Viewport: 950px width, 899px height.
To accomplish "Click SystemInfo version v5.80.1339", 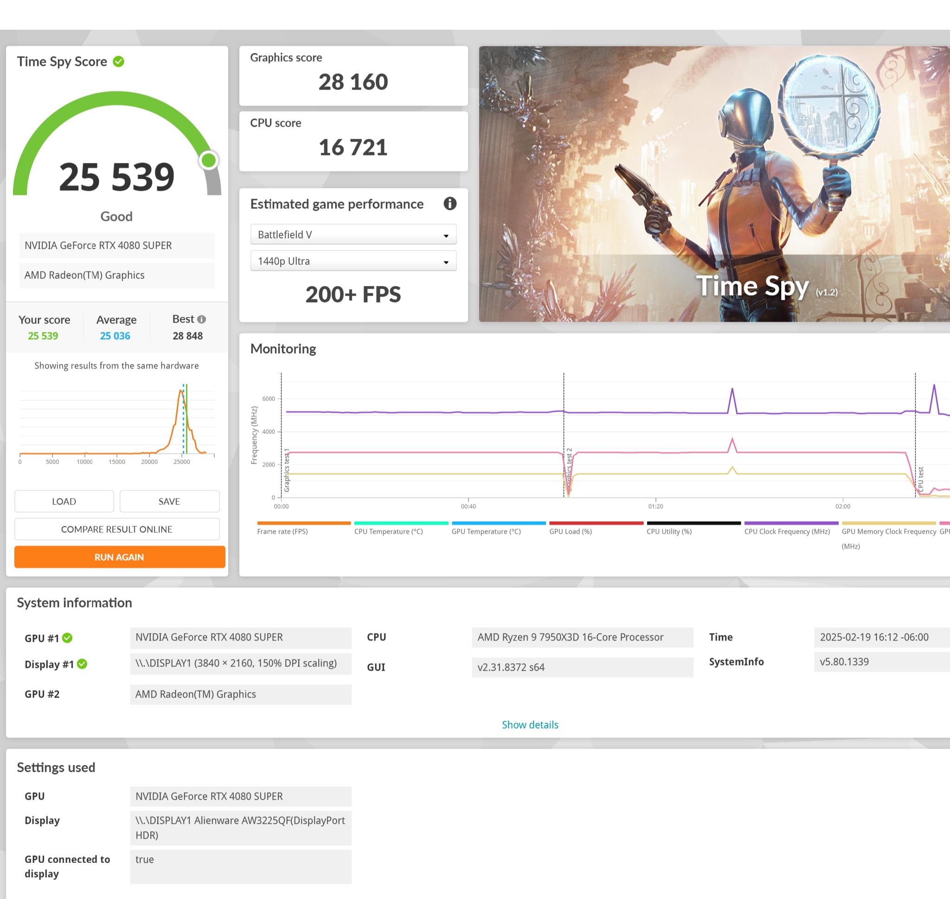I will 882,662.
